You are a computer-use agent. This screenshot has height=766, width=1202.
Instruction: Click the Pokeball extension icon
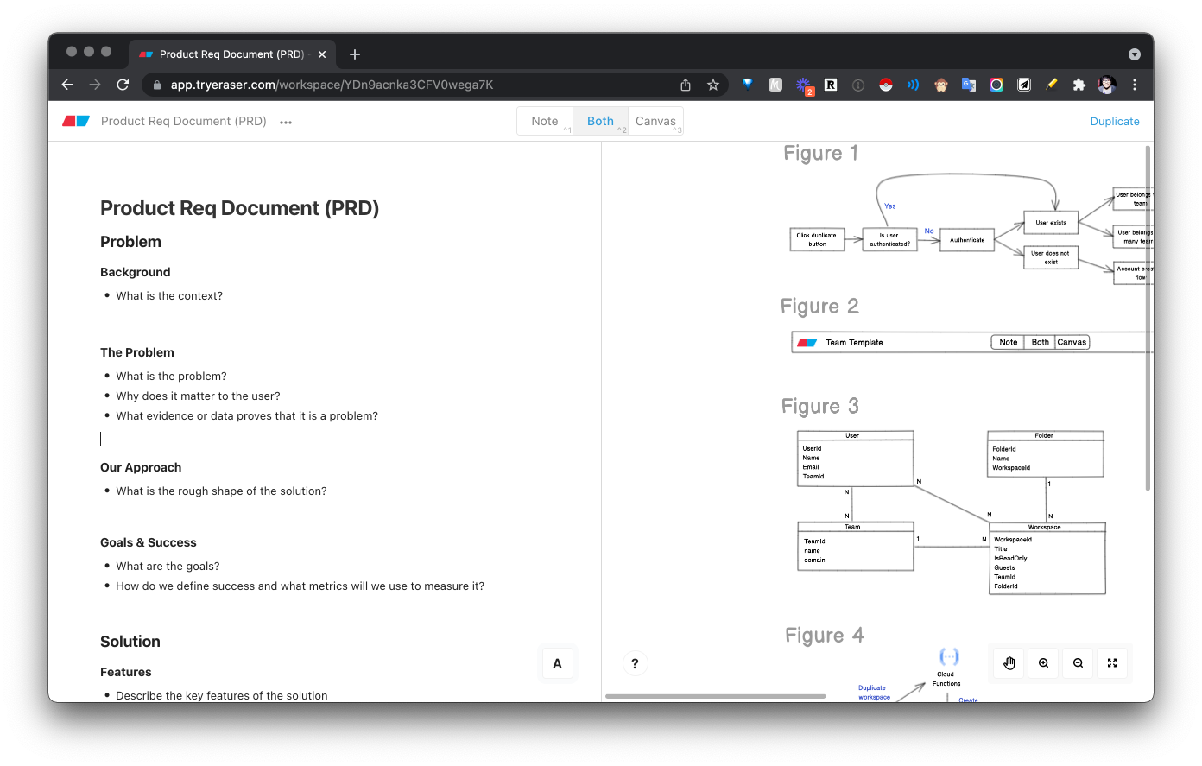(886, 85)
